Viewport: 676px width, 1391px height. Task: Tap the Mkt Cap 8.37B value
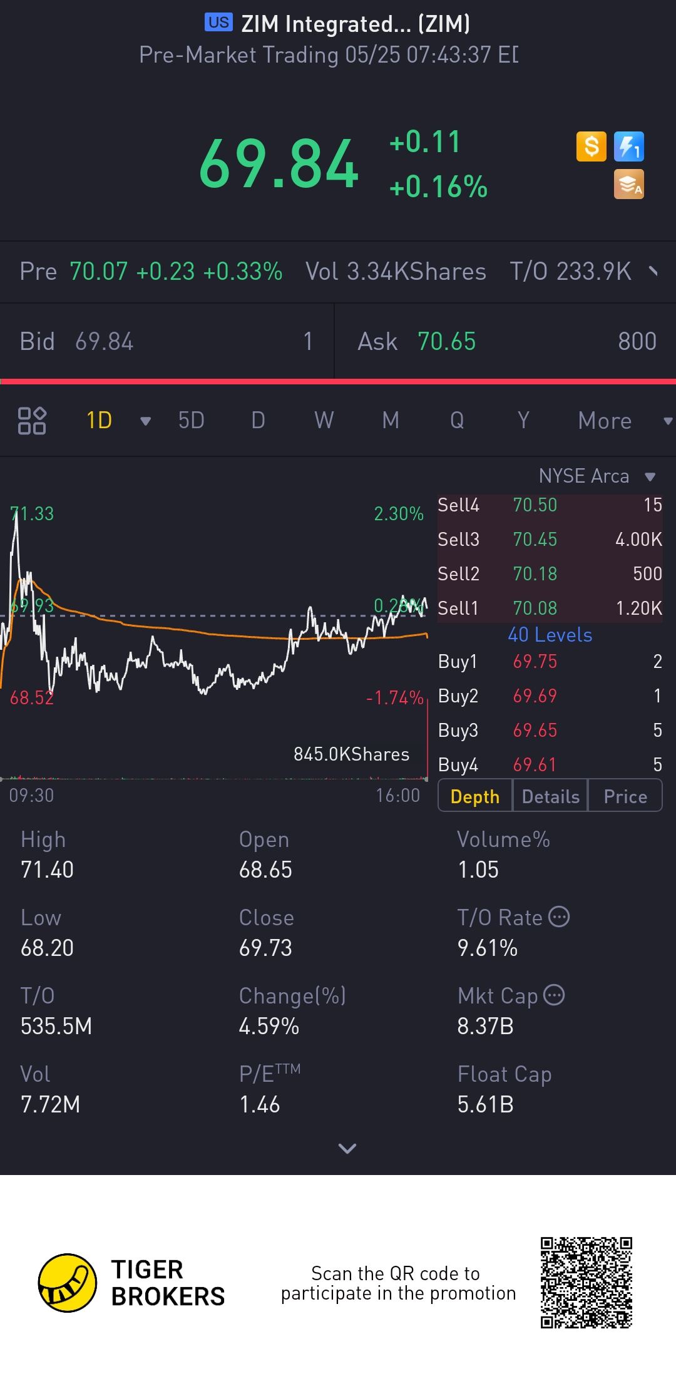coord(485,1026)
